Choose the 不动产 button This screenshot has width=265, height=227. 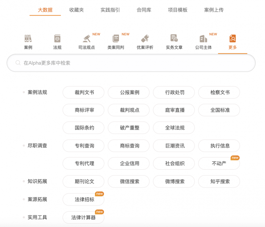tap(219, 163)
